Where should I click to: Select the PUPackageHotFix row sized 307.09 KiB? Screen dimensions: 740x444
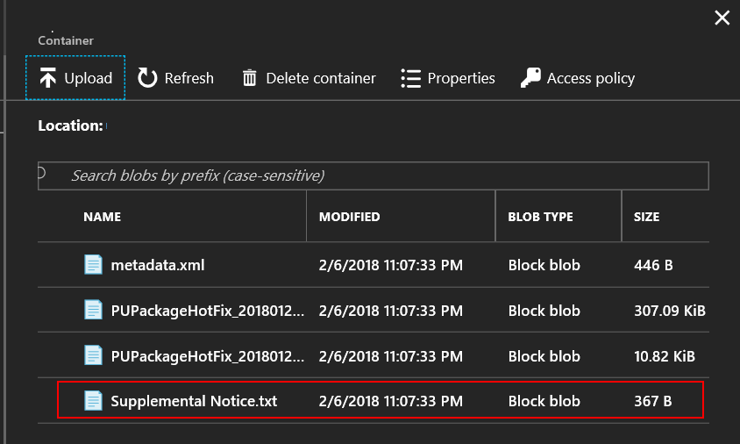374,310
